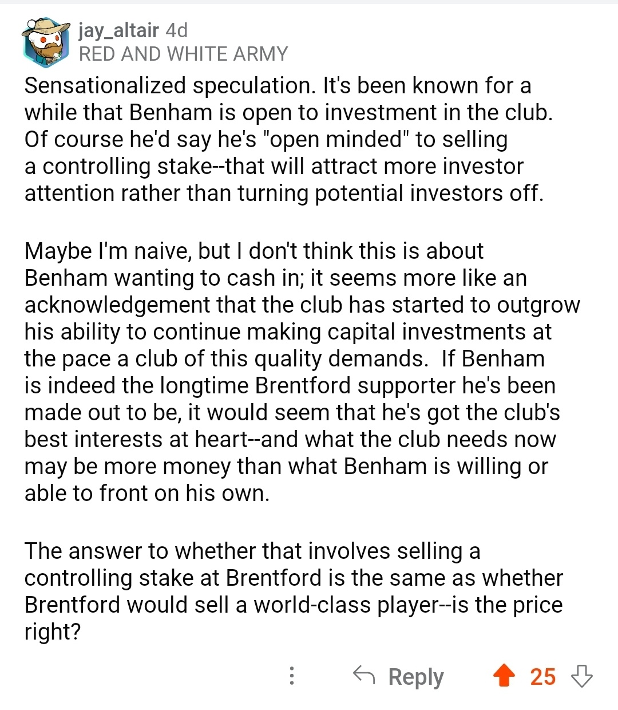
Task: Tap the line 'acknowledgement that the club has started'
Action: 302,305
